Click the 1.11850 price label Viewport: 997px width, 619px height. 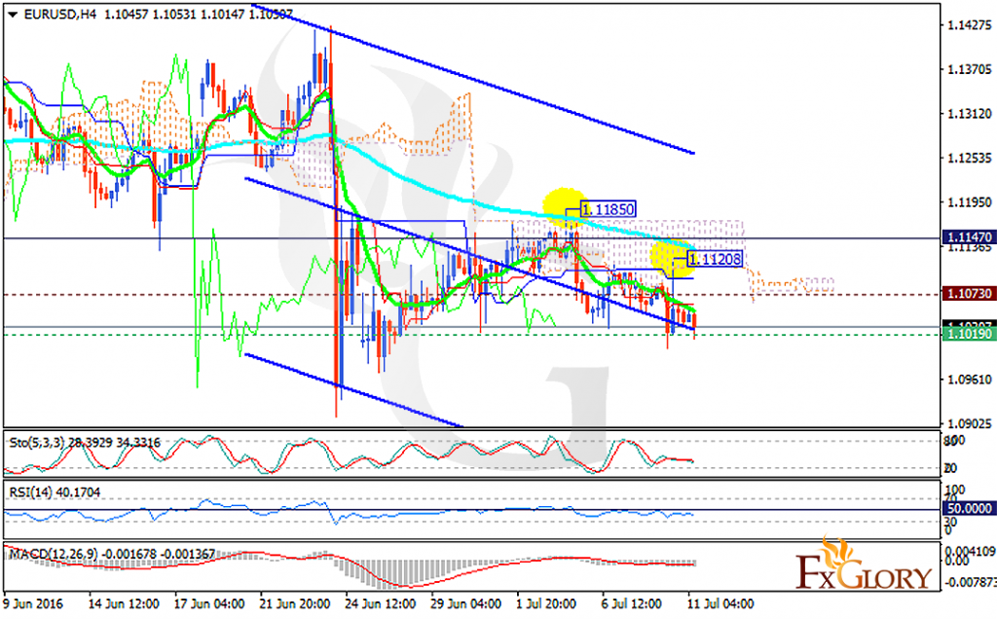(608, 209)
